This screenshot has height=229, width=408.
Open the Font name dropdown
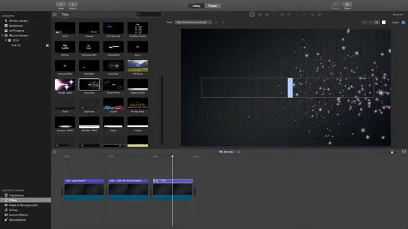(x=193, y=22)
